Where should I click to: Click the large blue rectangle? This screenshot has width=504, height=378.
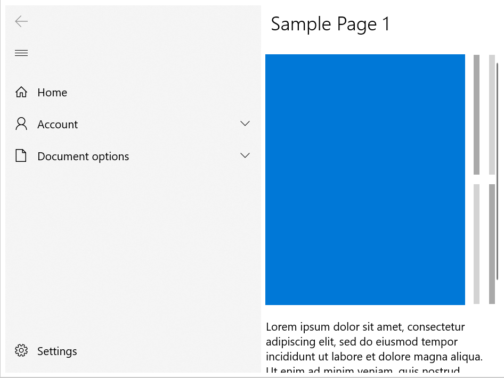coord(365,179)
